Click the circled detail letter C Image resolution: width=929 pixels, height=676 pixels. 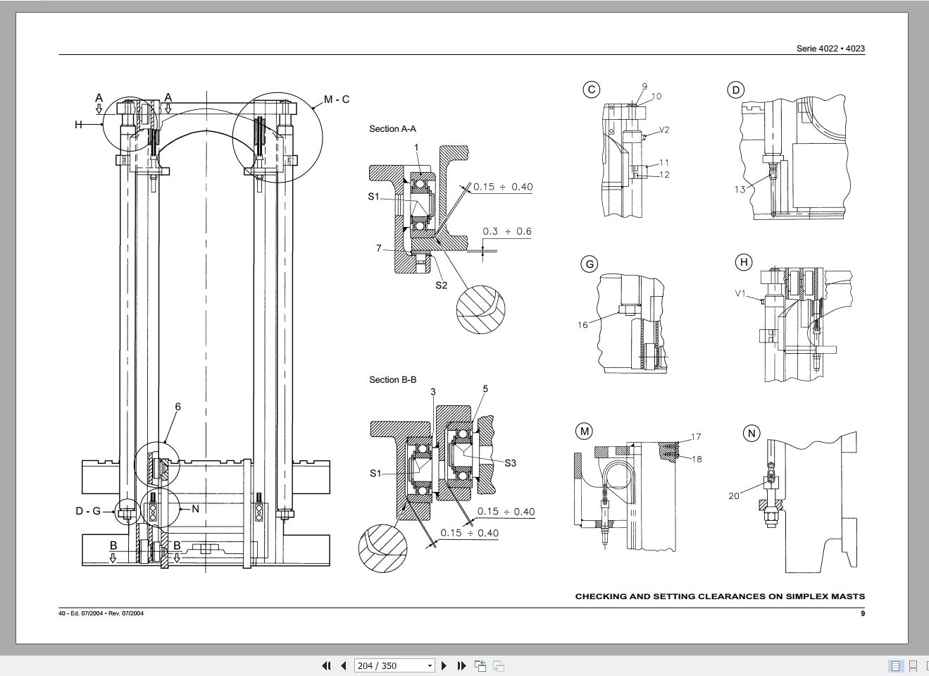click(x=591, y=90)
